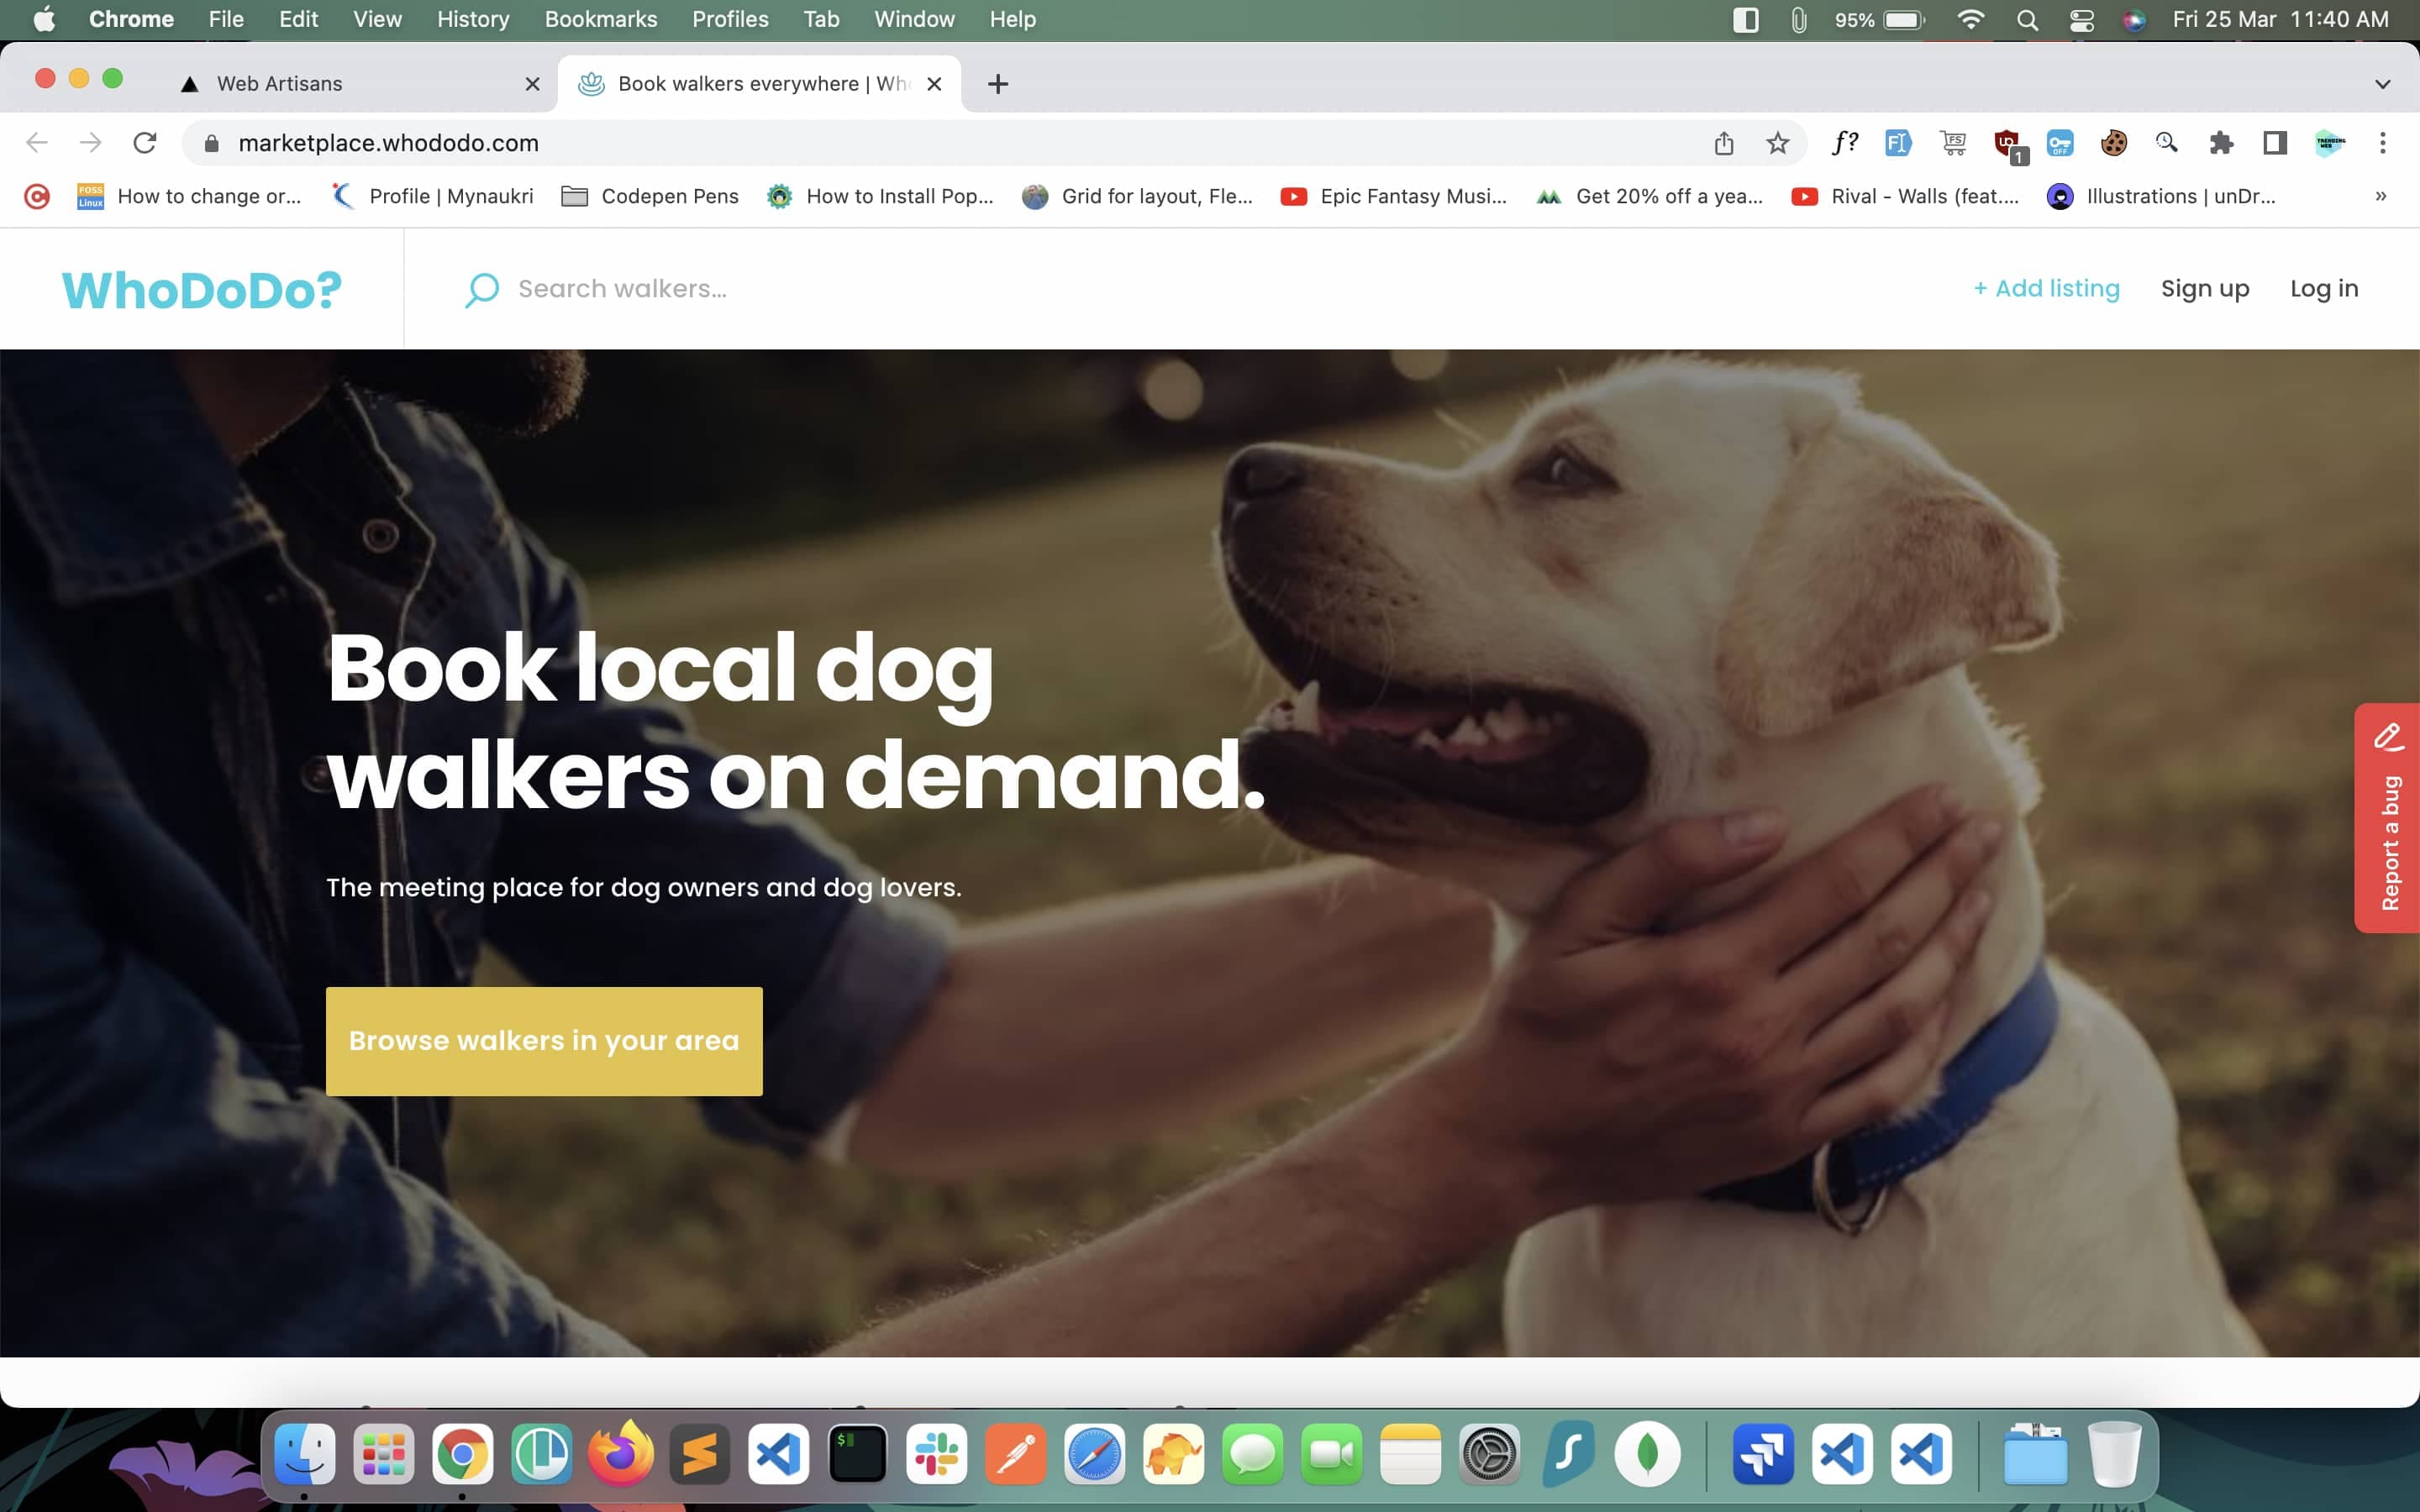The width and height of the screenshot is (2420, 1512).
Task: Show hidden bookmarks with the chevron
Action: click(2380, 196)
